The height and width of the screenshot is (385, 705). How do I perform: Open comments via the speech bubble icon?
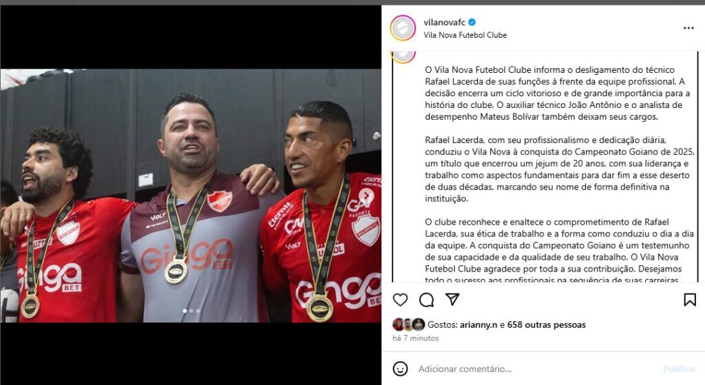(x=426, y=299)
